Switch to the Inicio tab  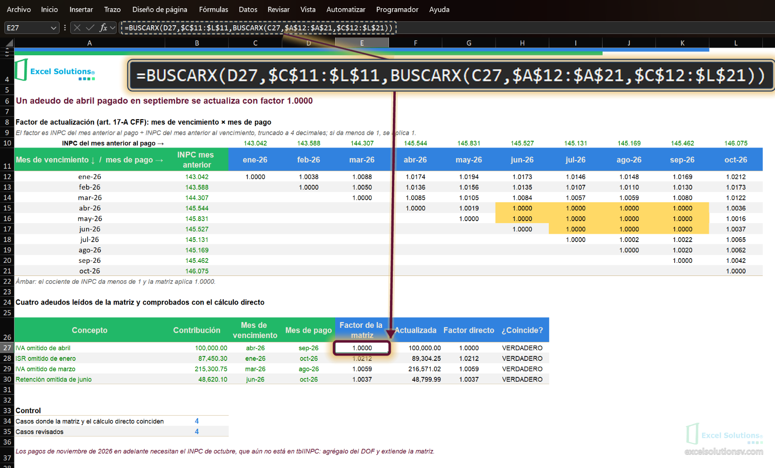click(x=49, y=9)
